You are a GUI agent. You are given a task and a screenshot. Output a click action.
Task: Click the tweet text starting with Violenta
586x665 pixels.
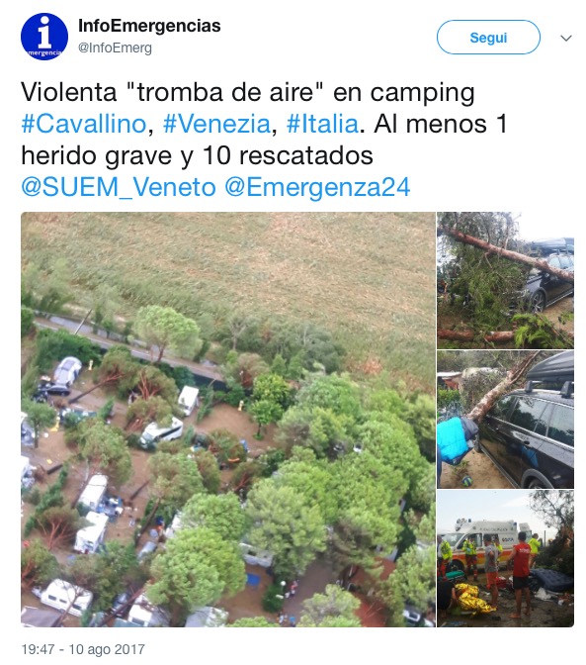coord(265,140)
